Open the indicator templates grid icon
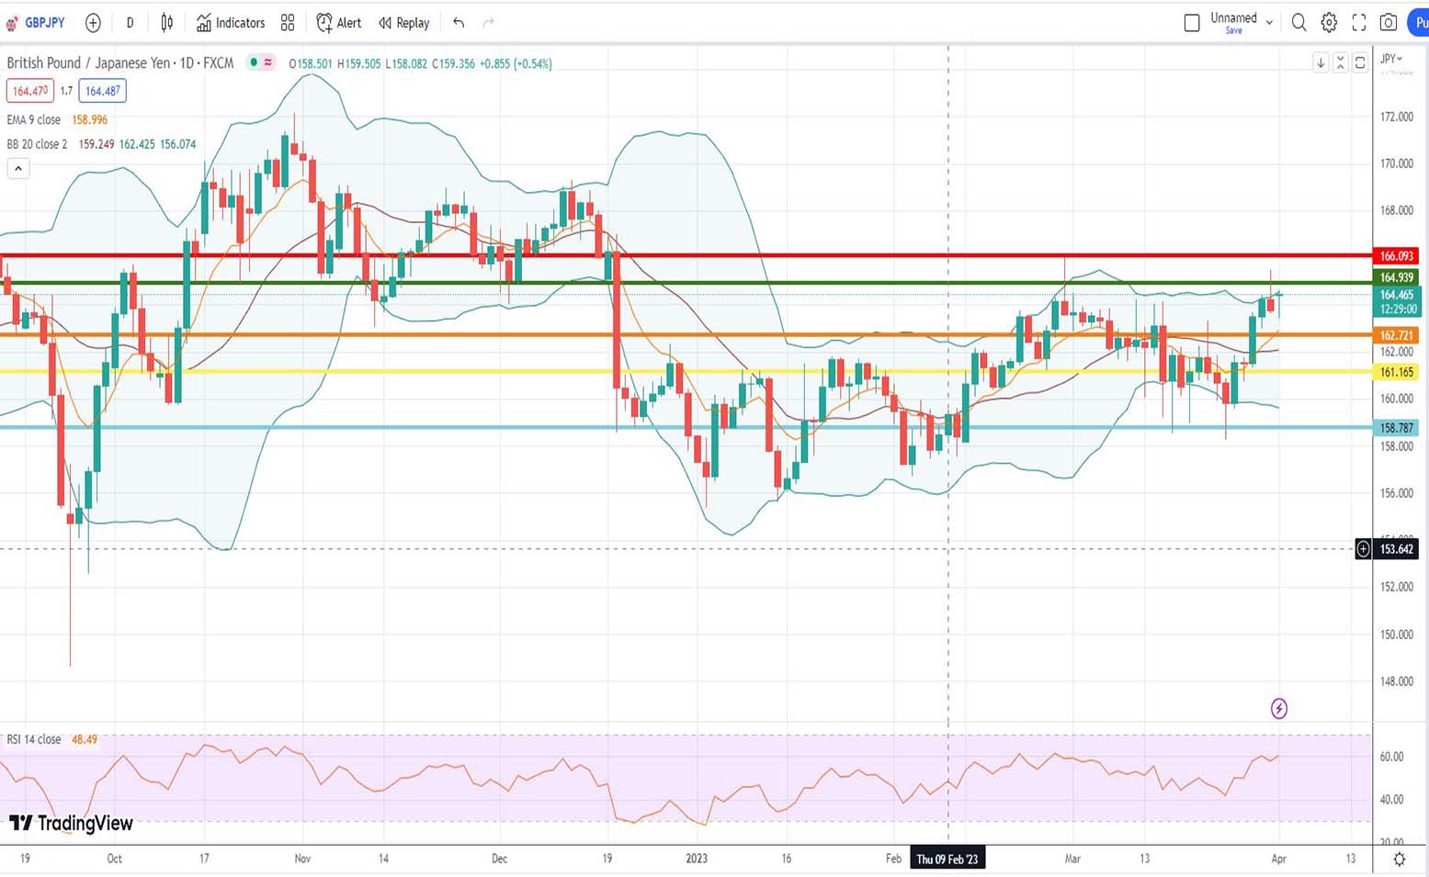 pyautogui.click(x=288, y=23)
